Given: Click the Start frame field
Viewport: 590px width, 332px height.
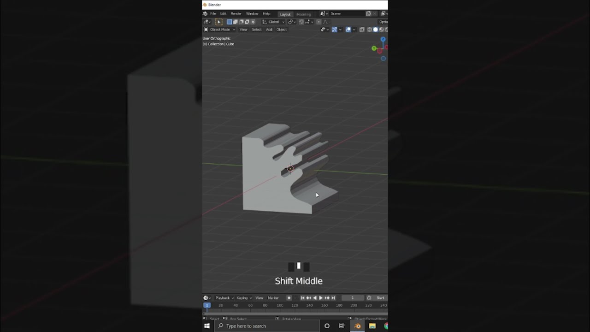Looking at the screenshot, I should pos(380,298).
